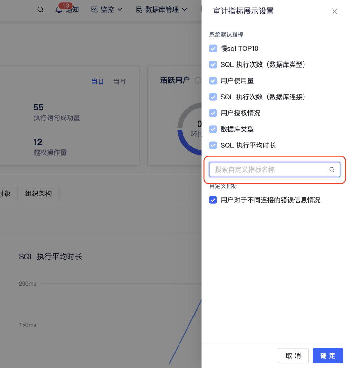Open the notification bell with 13 badge
This screenshot has height=368, width=348.
click(x=59, y=10)
